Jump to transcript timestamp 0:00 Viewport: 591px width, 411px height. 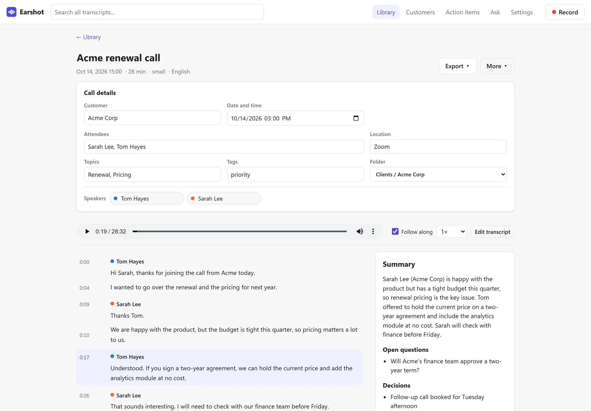click(x=85, y=262)
